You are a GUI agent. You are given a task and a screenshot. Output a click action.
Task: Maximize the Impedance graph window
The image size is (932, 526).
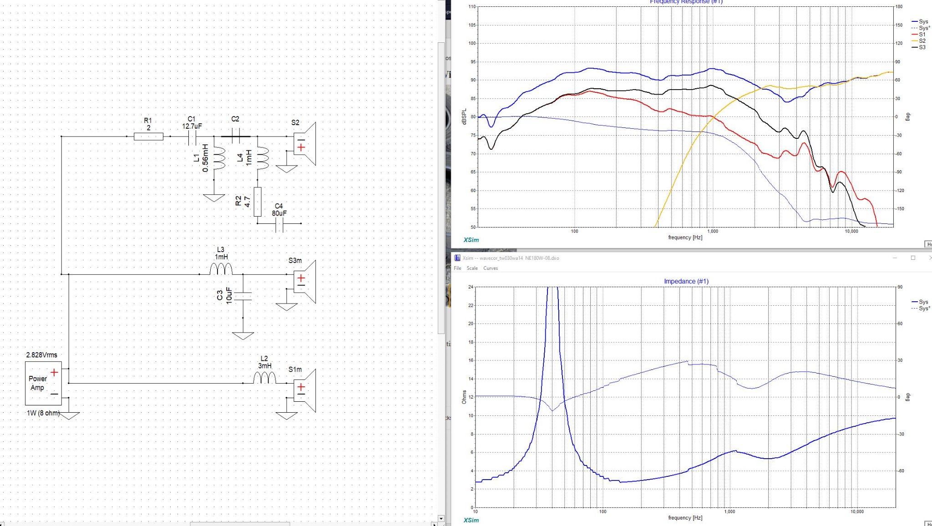[x=913, y=258]
